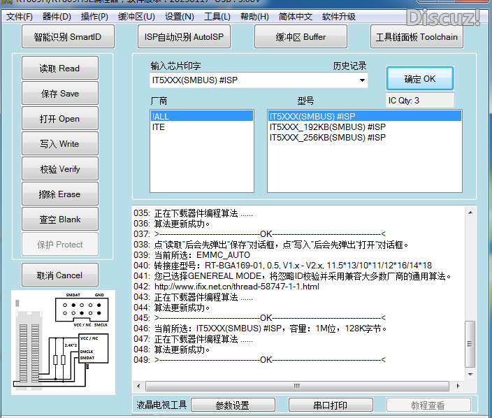Open the 缓冲区 Buffer view
492x418 pixels.
pos(301,37)
